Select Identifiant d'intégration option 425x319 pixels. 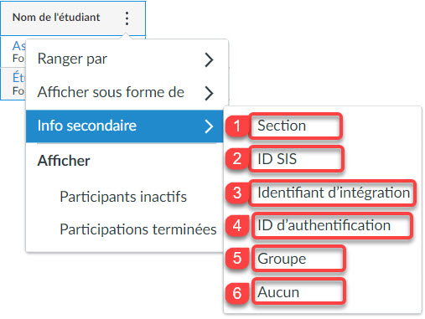(334, 193)
